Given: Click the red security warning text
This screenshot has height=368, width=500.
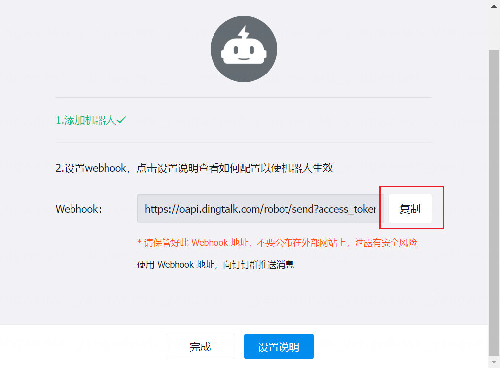Looking at the screenshot, I should click(277, 243).
